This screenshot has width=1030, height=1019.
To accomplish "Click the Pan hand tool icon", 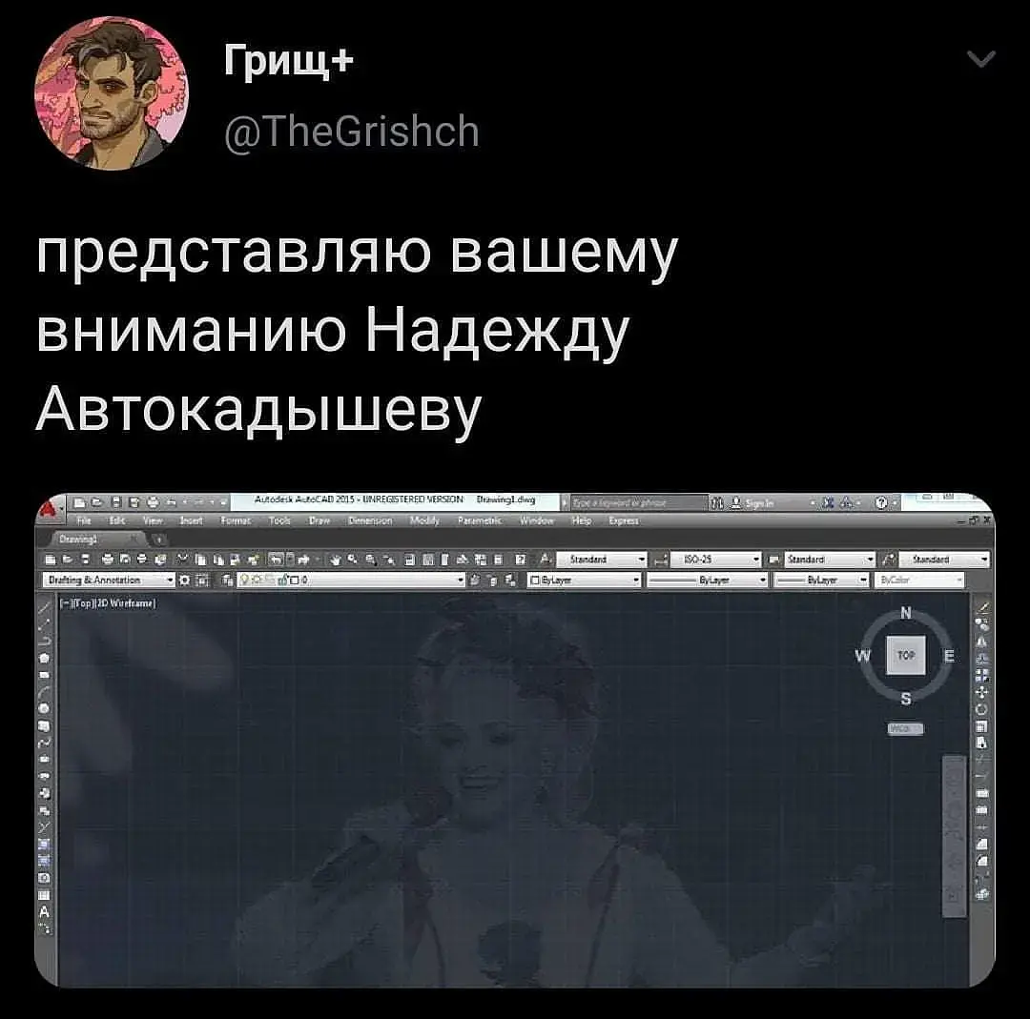I will (x=335, y=560).
